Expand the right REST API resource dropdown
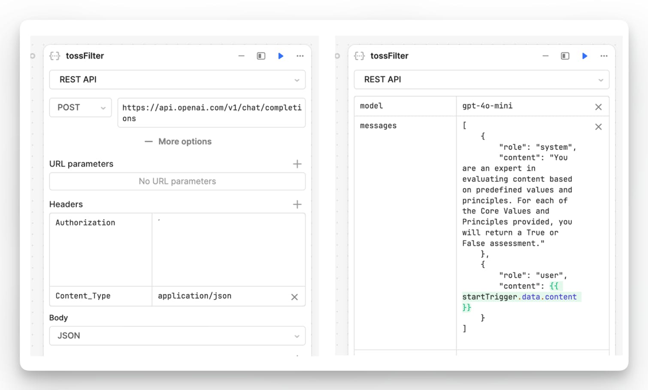The width and height of the screenshot is (648, 390). [481, 80]
